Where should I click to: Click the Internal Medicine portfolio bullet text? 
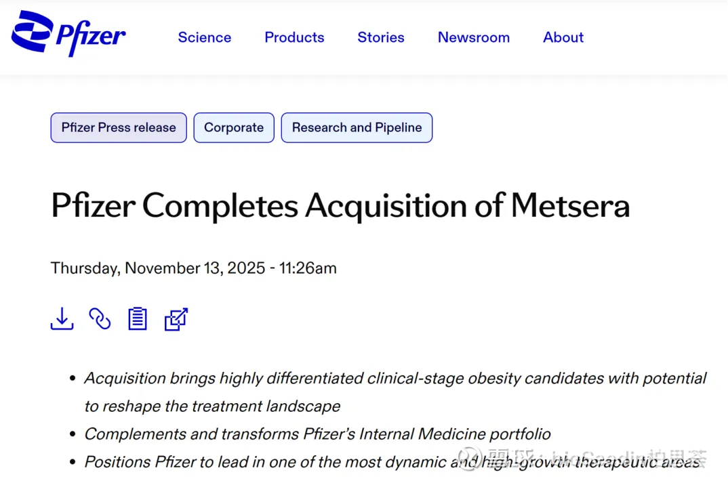(317, 434)
